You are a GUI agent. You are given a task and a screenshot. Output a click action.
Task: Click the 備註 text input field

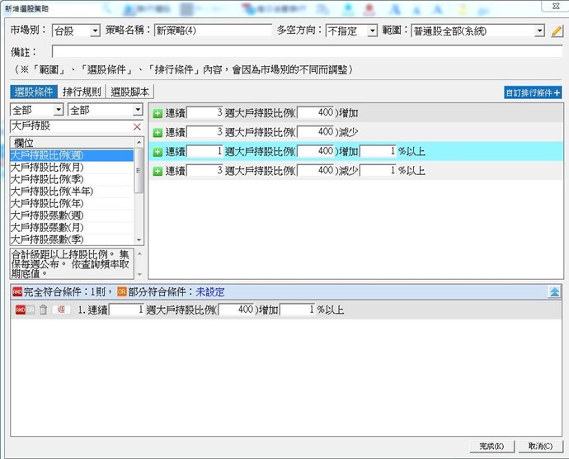(x=305, y=51)
